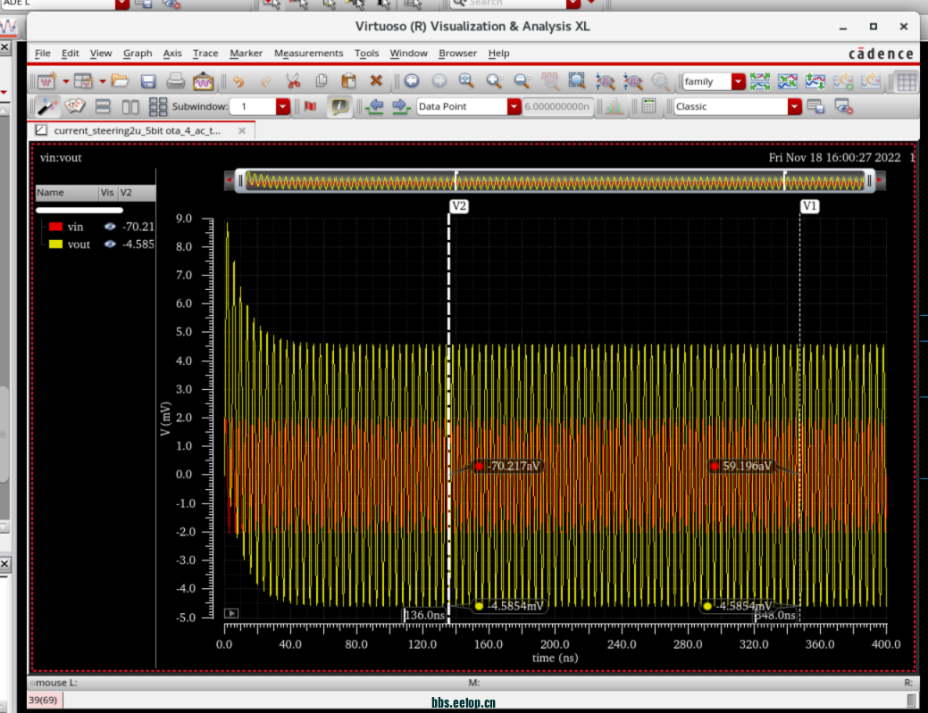The height and width of the screenshot is (713, 928).
Task: Click the new subwindow icon
Action: (83, 81)
